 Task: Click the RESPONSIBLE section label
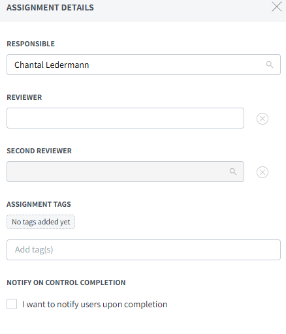[31, 44]
